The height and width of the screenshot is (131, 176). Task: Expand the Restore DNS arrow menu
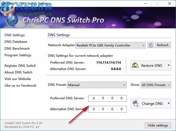point(169,65)
